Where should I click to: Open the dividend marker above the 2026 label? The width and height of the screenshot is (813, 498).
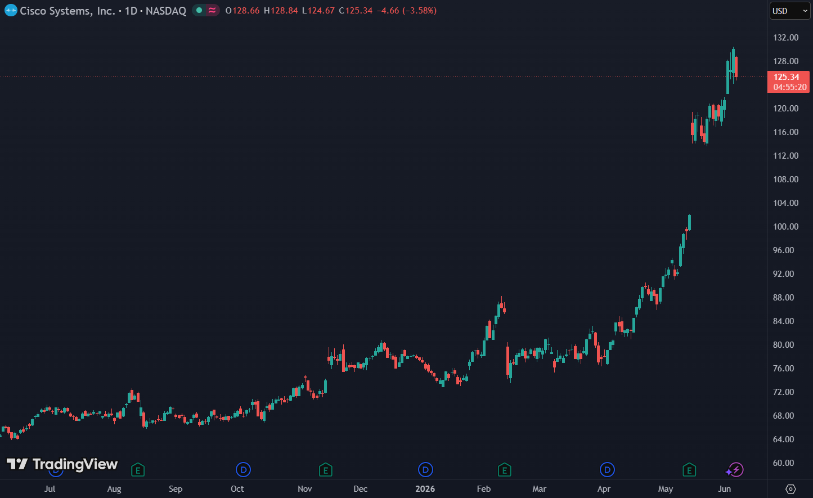425,469
